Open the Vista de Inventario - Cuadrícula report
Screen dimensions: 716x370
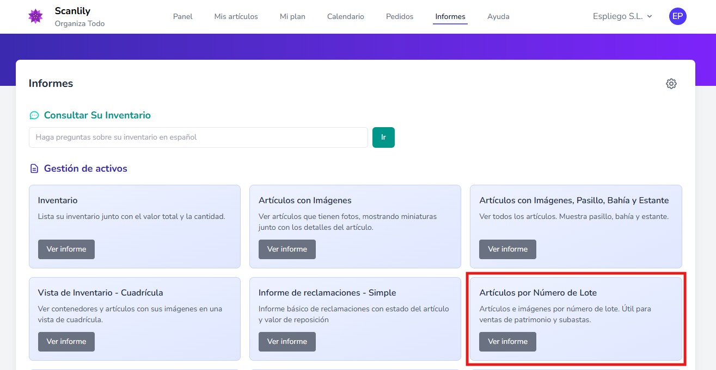click(x=66, y=342)
